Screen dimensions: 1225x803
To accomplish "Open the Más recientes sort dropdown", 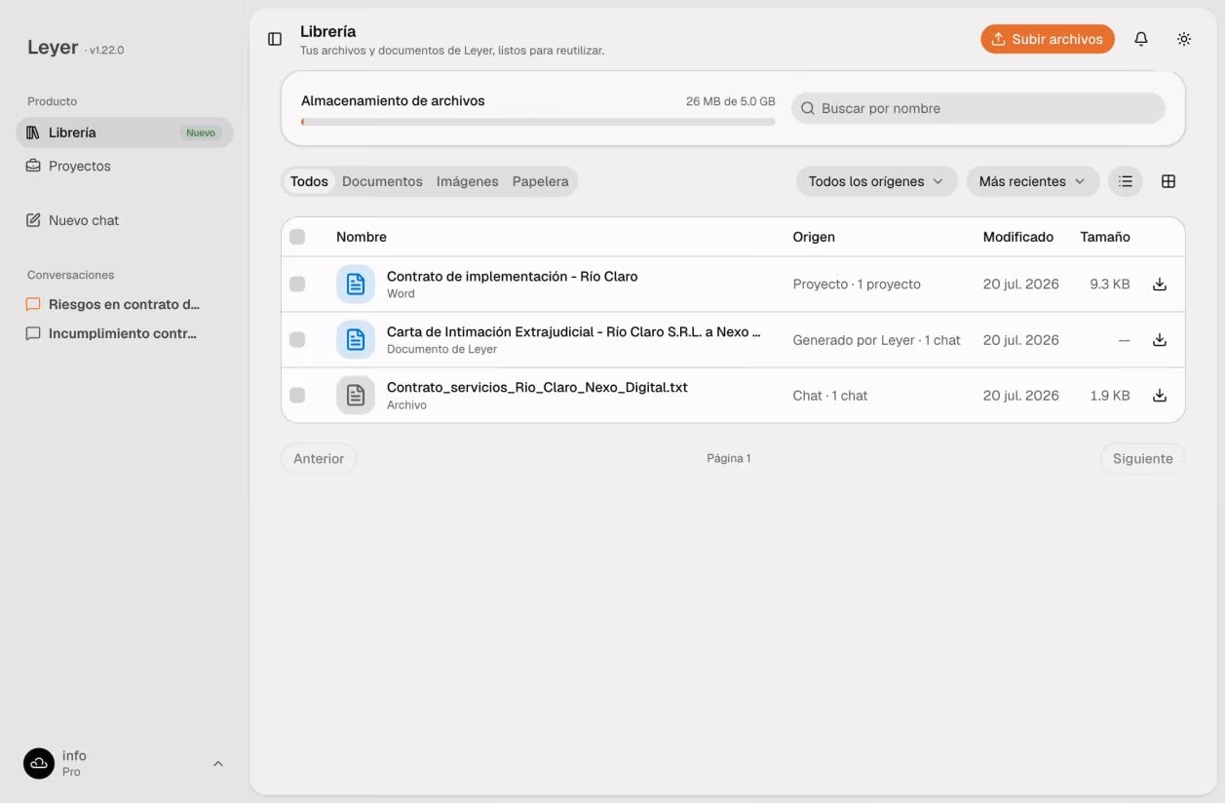I will (x=1032, y=181).
